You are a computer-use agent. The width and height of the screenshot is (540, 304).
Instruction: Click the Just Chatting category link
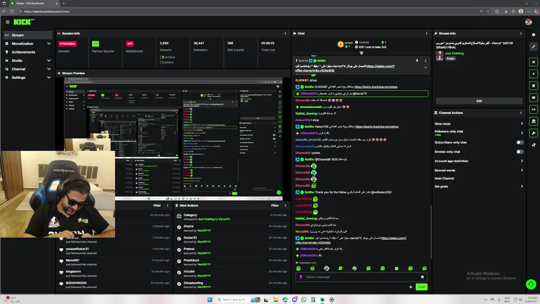pyautogui.click(x=454, y=54)
